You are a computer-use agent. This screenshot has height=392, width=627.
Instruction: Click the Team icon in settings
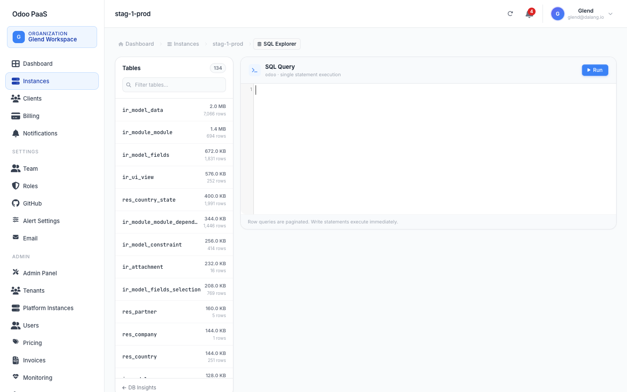pos(16,168)
